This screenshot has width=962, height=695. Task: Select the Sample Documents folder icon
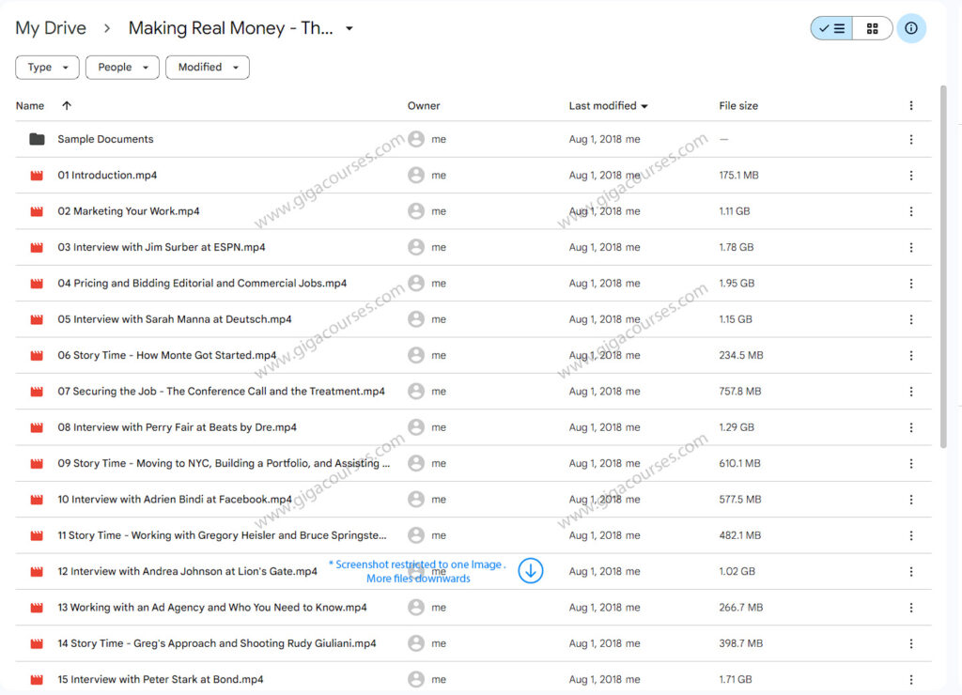pyautogui.click(x=37, y=139)
